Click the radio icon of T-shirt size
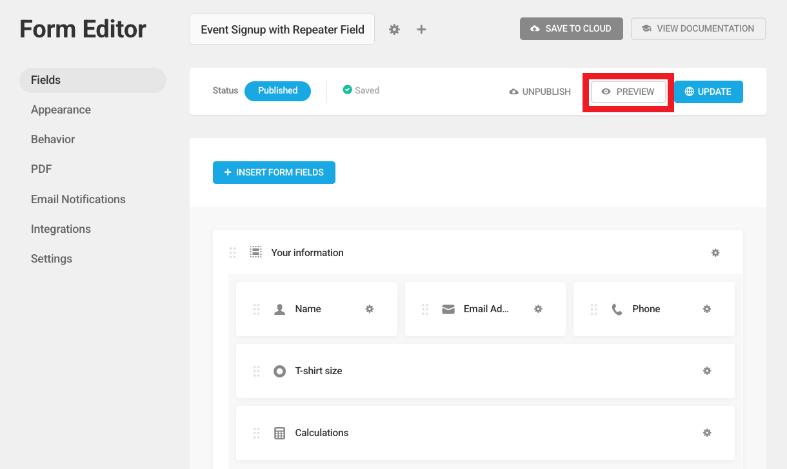Image resolution: width=787 pixels, height=469 pixels. point(279,371)
